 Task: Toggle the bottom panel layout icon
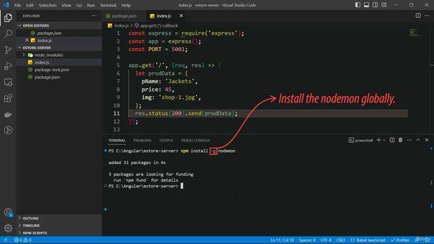366,5
